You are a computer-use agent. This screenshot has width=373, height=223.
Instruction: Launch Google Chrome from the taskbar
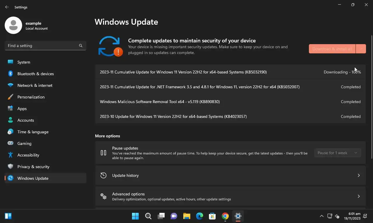coord(225,216)
